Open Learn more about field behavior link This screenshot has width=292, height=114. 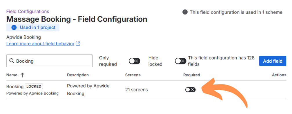pyautogui.click(x=40, y=44)
